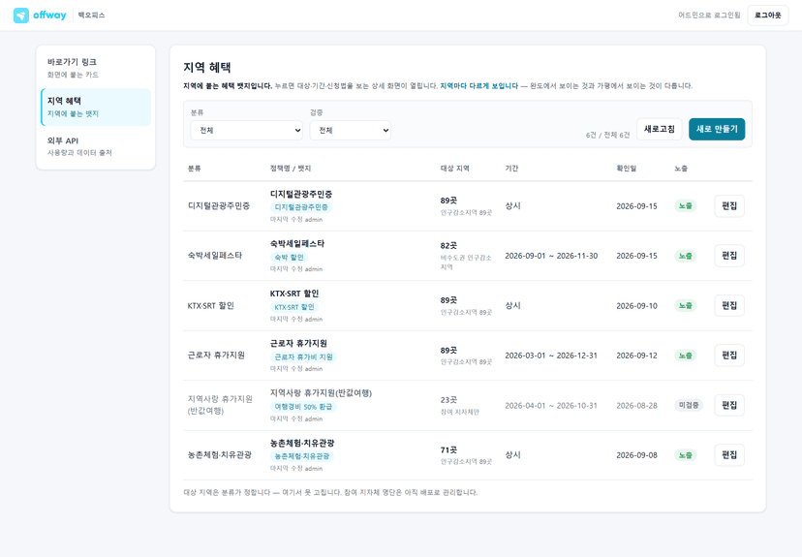The image size is (802, 557).
Task: Click the 6건 / 전체 6건 count
Action: pos(607,135)
